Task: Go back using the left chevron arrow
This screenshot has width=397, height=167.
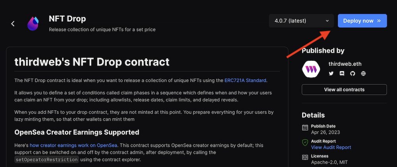Action: (13, 24)
